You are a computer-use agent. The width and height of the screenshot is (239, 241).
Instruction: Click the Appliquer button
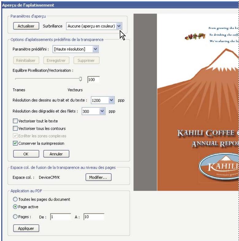pos(26,228)
